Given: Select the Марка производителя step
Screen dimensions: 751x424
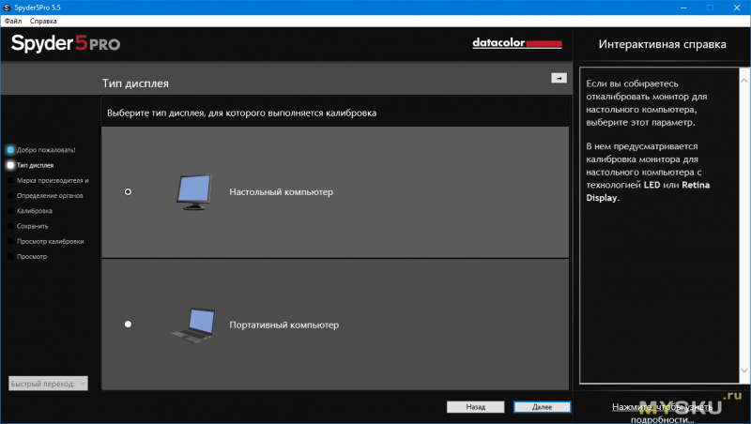Looking at the screenshot, I should point(53,180).
